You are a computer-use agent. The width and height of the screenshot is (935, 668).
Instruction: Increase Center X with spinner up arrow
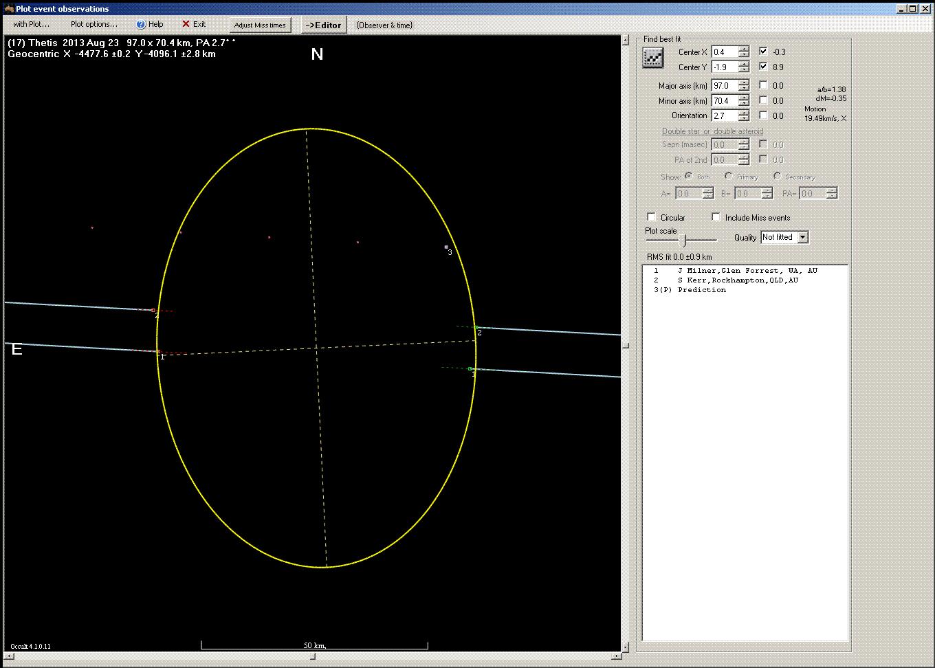coord(744,49)
